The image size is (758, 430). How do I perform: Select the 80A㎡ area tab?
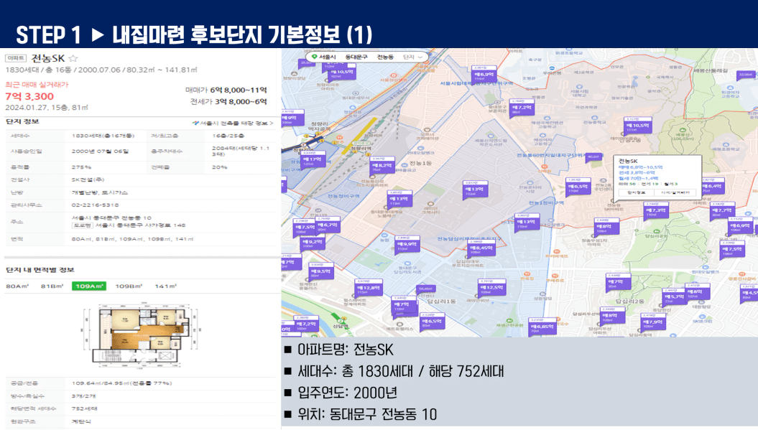[x=17, y=286]
